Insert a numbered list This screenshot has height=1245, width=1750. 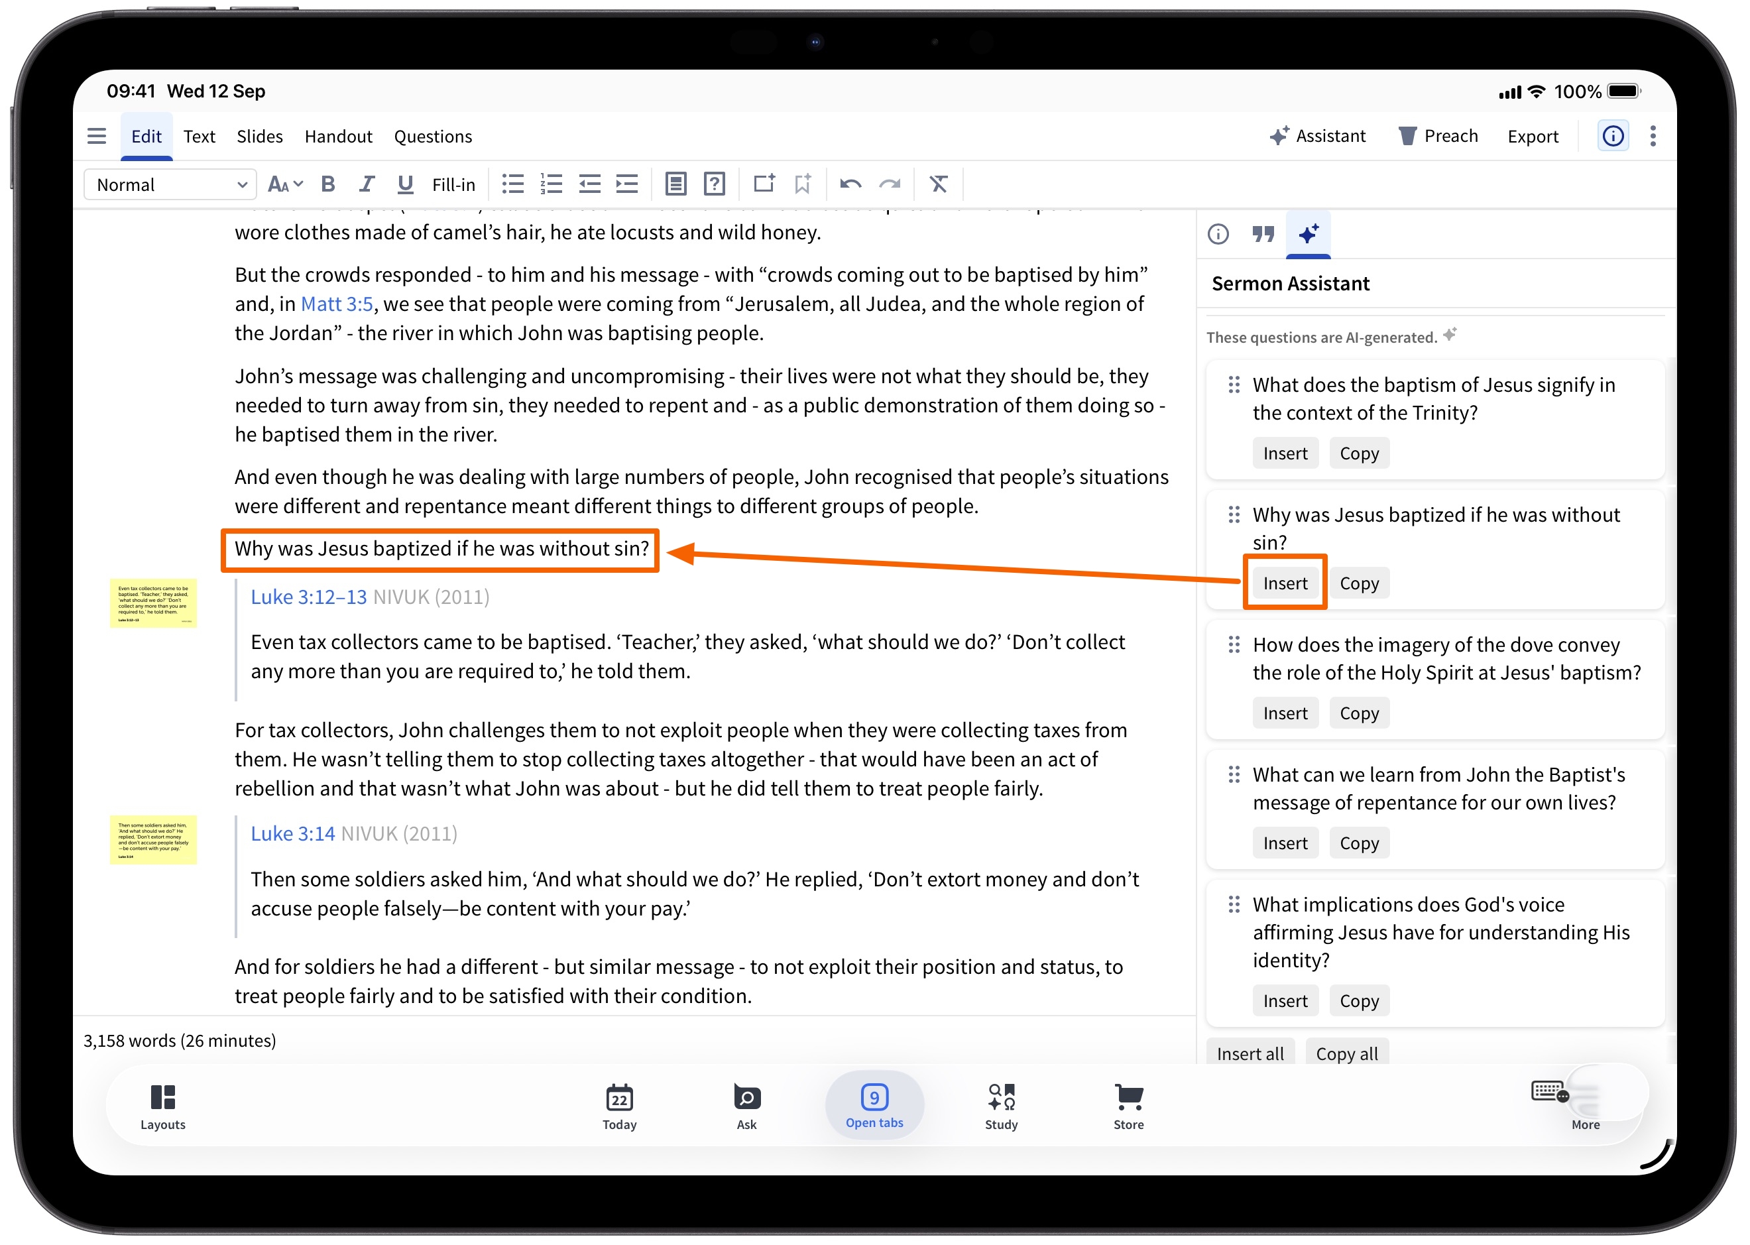click(x=551, y=184)
